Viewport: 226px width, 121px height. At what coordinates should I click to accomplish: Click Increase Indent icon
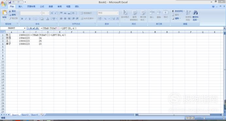(x=77, y=19)
